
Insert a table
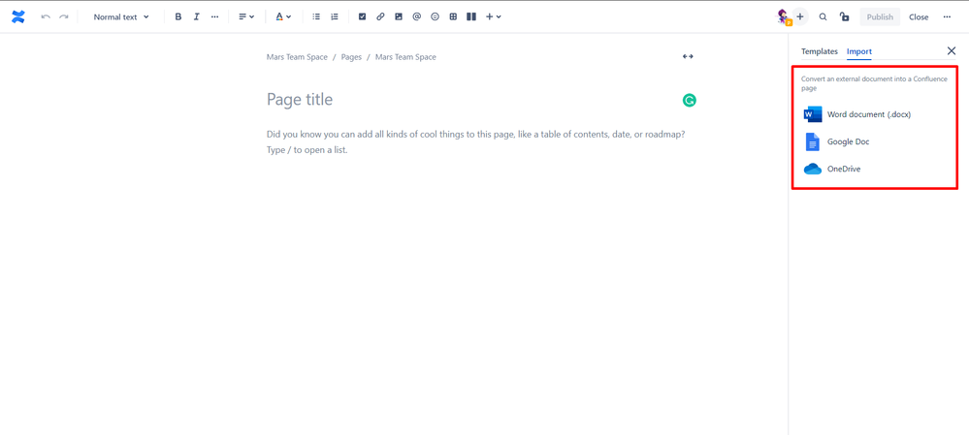(x=453, y=17)
